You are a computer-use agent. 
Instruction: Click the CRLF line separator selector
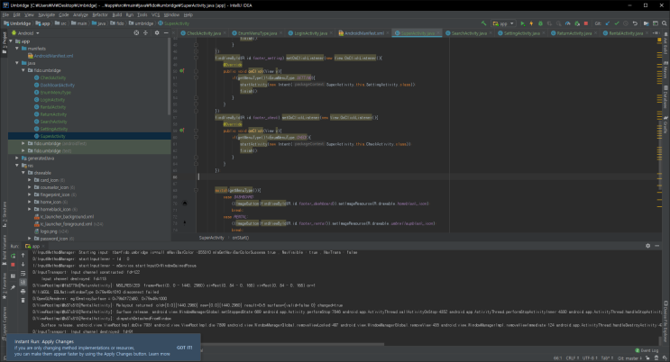572,358
